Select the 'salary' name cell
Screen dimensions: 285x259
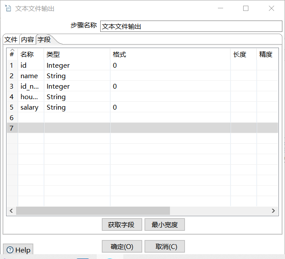[31, 107]
